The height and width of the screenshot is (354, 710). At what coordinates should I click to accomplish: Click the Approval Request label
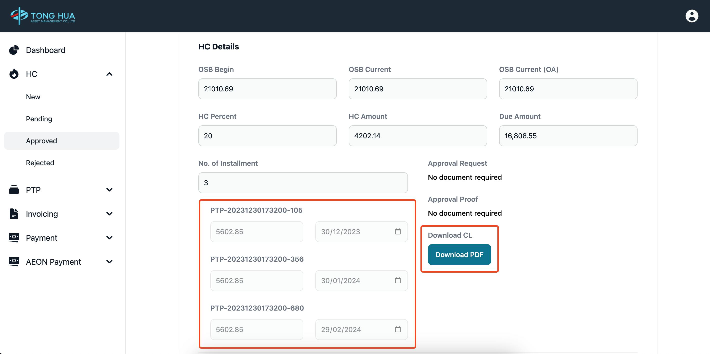457,163
